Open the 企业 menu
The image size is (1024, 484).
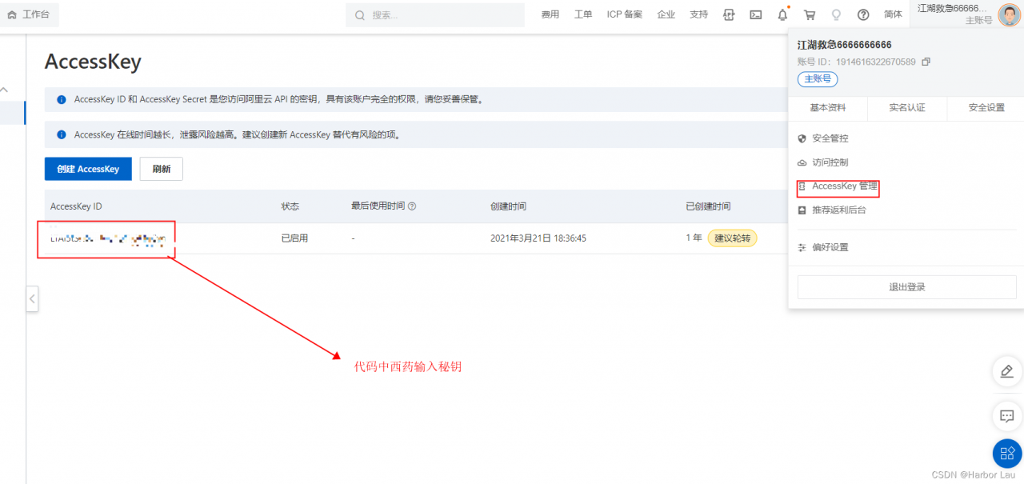666,14
